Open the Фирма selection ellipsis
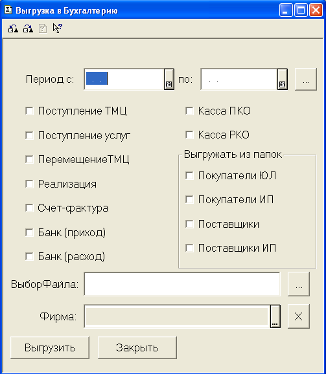Screen dimensions: 326x374 (x=275, y=316)
